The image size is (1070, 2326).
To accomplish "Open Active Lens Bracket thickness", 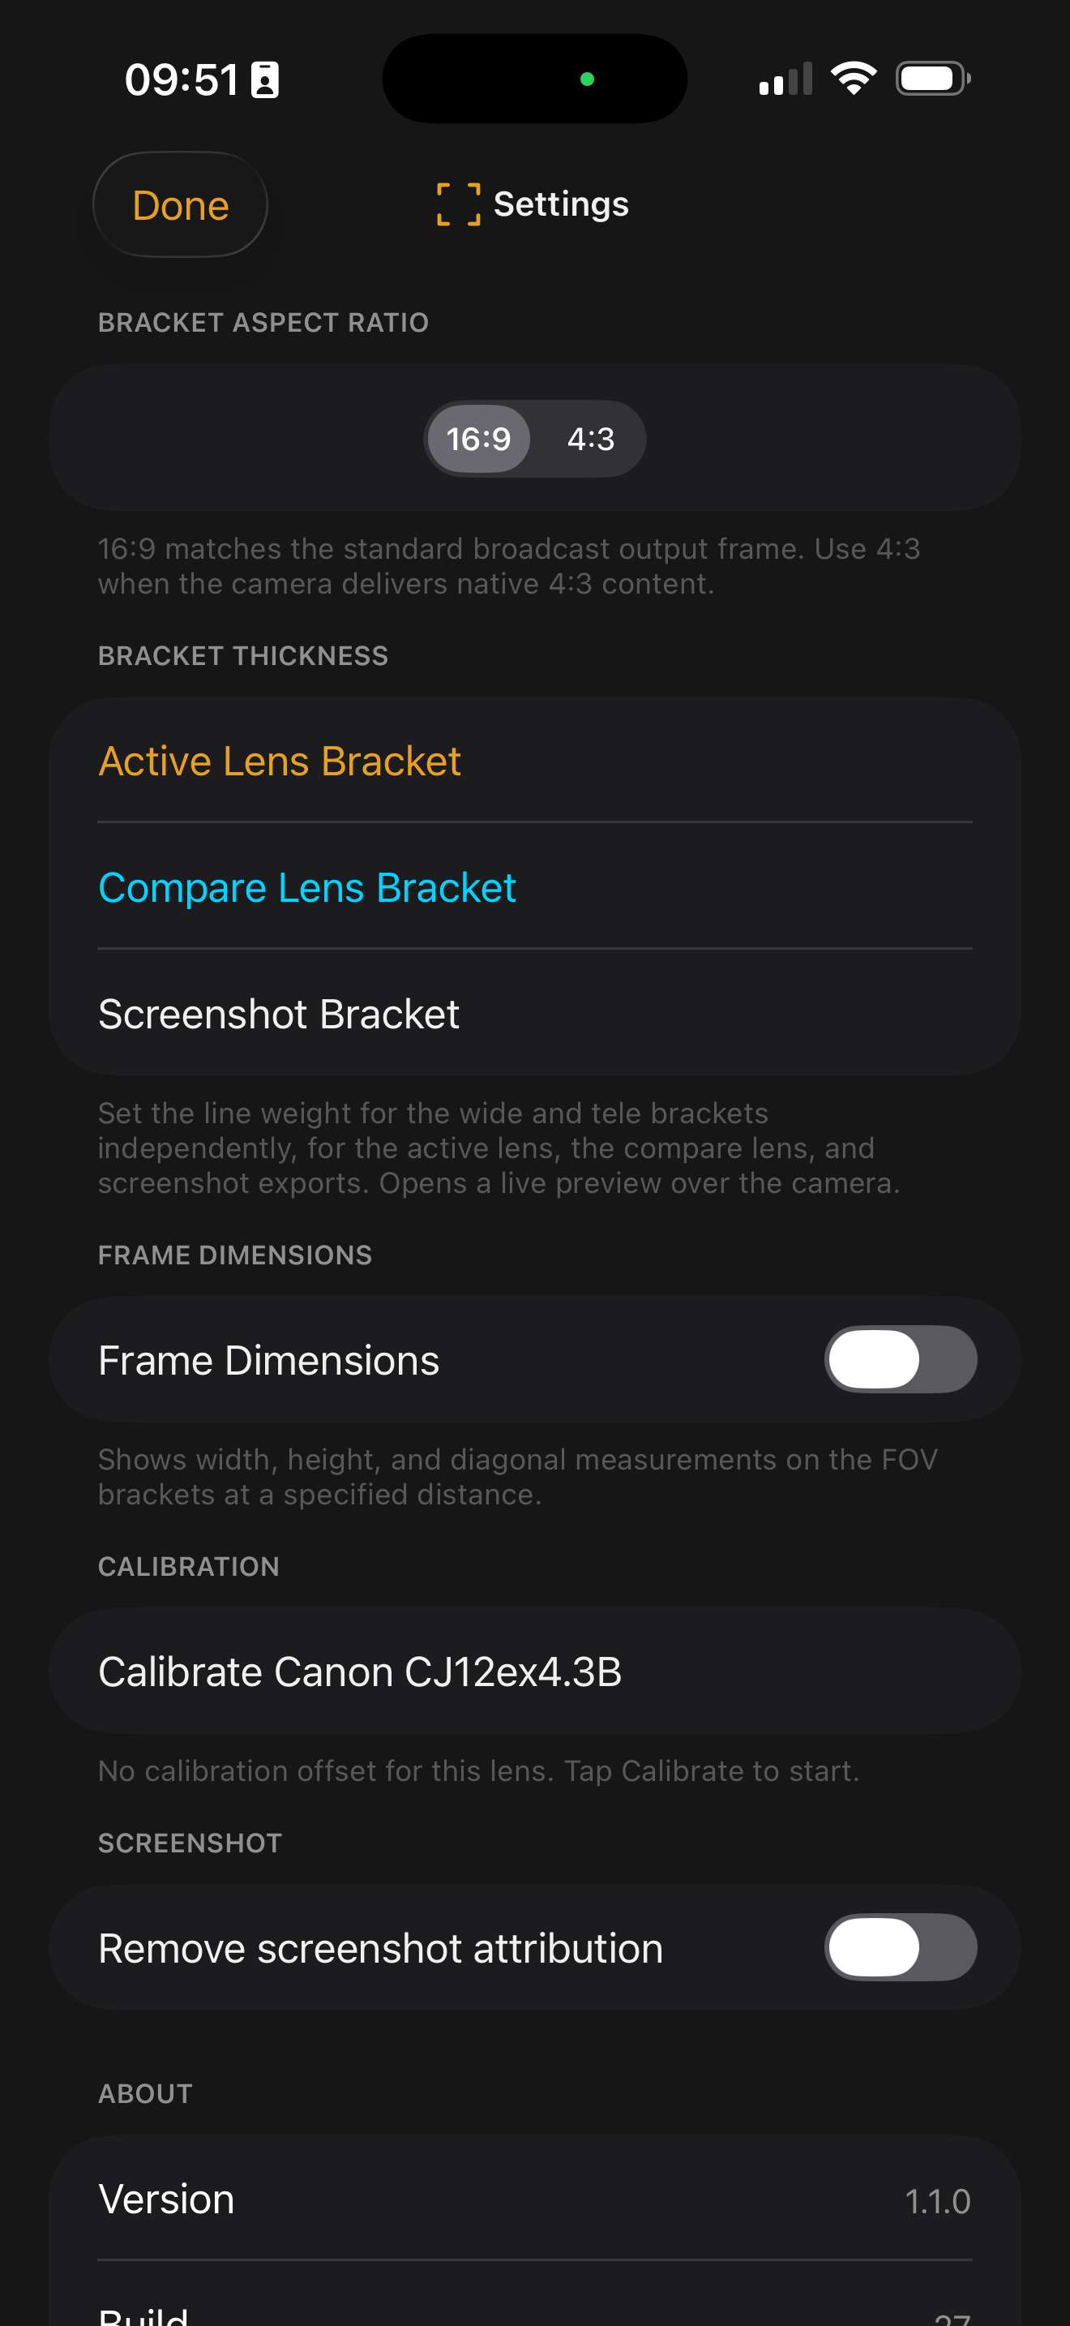I will click(x=535, y=760).
